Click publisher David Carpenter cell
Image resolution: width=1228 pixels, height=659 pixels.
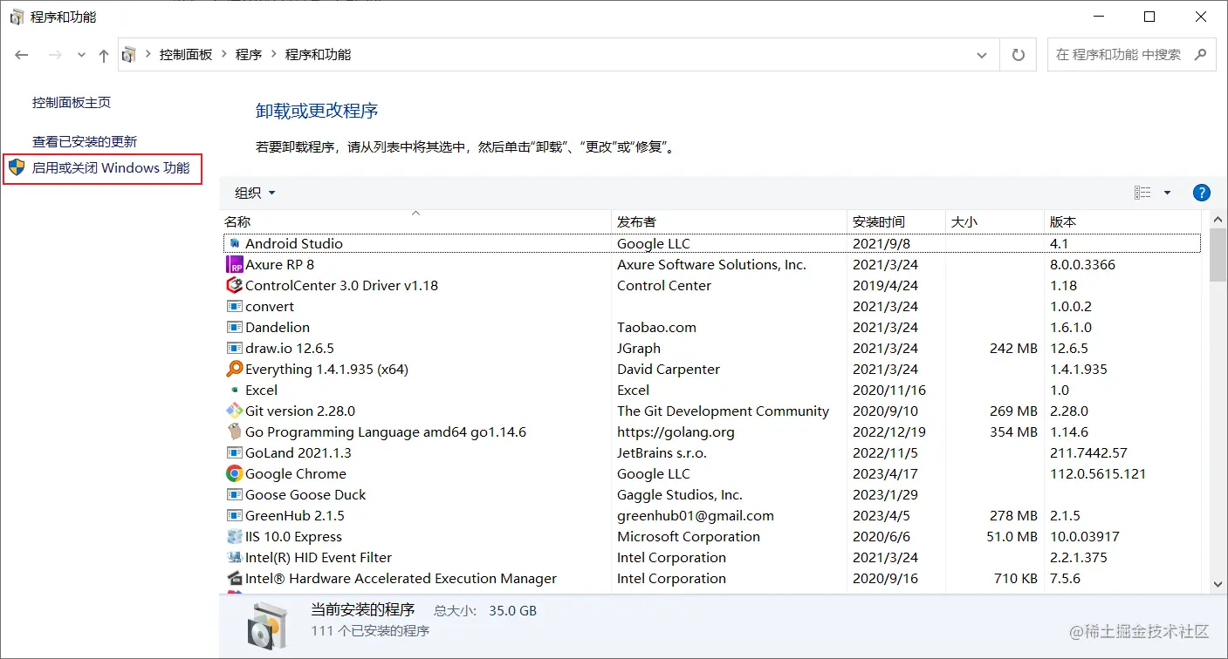pyautogui.click(x=669, y=370)
